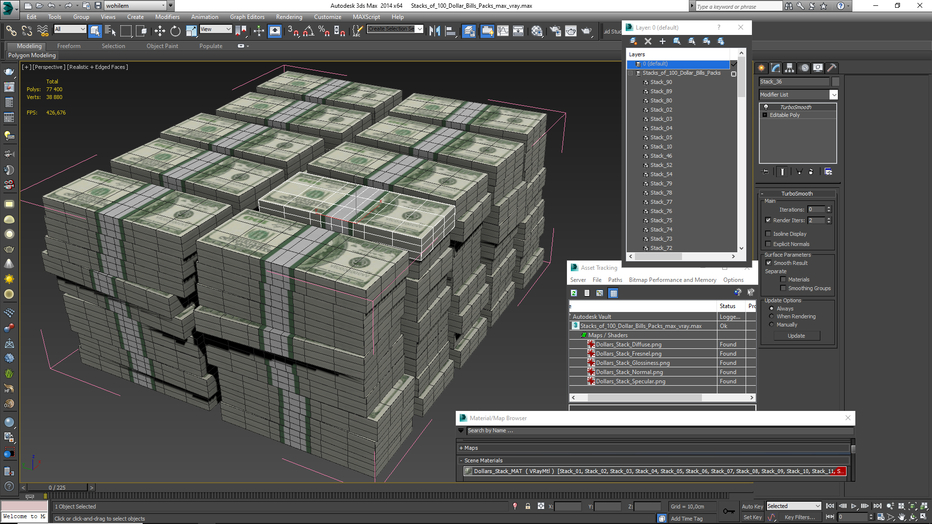The width and height of the screenshot is (932, 524).
Task: Open the Material Editor icon
Action: click(x=536, y=31)
